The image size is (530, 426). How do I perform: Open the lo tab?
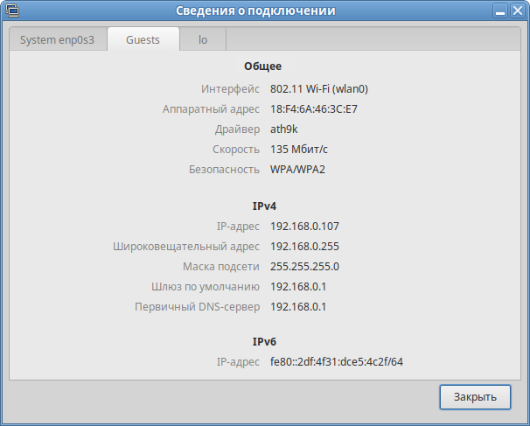point(203,40)
